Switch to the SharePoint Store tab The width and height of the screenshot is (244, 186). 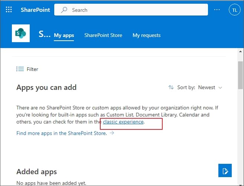click(103, 35)
